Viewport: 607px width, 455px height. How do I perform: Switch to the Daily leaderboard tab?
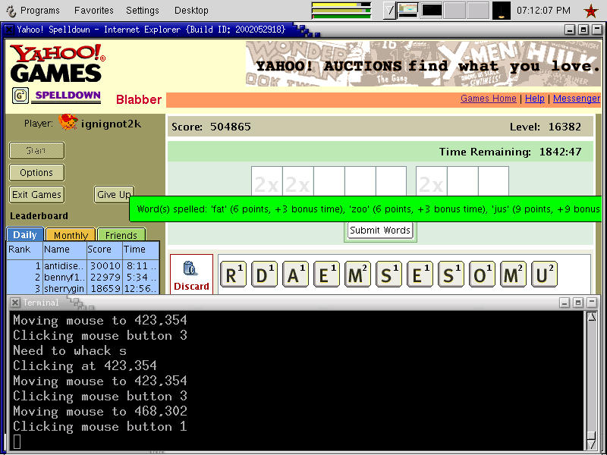pyautogui.click(x=25, y=235)
